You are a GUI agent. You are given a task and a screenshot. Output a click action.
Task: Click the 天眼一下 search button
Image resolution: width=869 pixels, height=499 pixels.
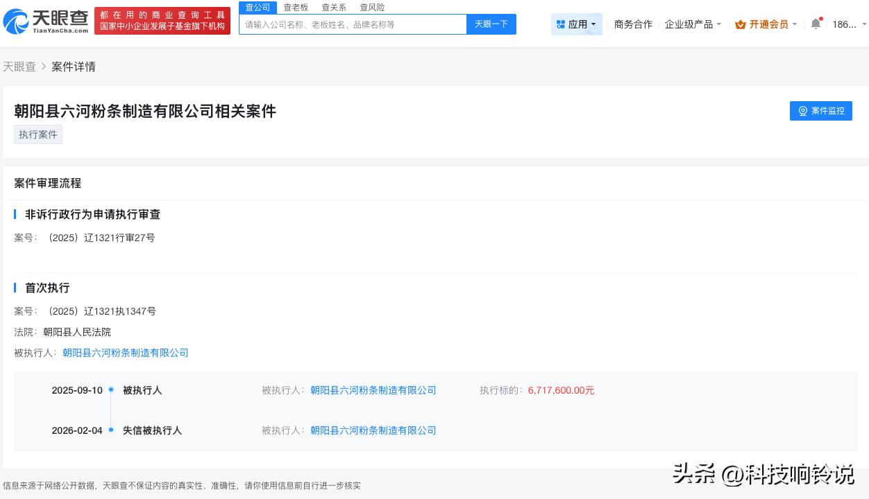tap(491, 24)
